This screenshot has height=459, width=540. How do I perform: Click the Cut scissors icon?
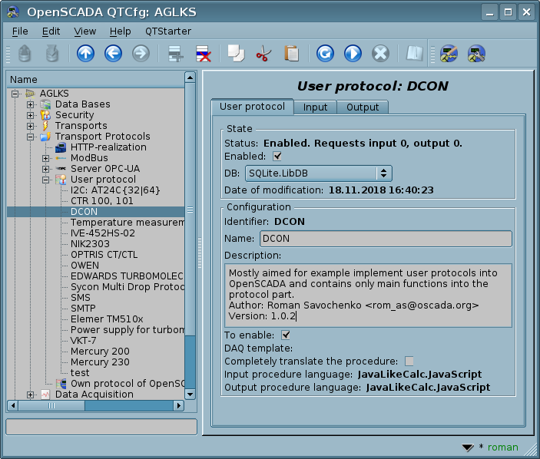(263, 54)
